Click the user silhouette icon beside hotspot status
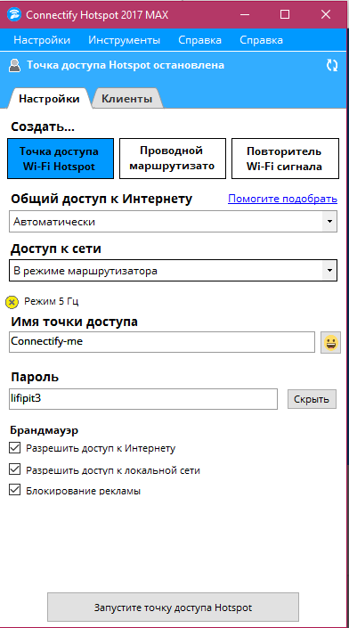The height and width of the screenshot is (628, 349). (15, 65)
